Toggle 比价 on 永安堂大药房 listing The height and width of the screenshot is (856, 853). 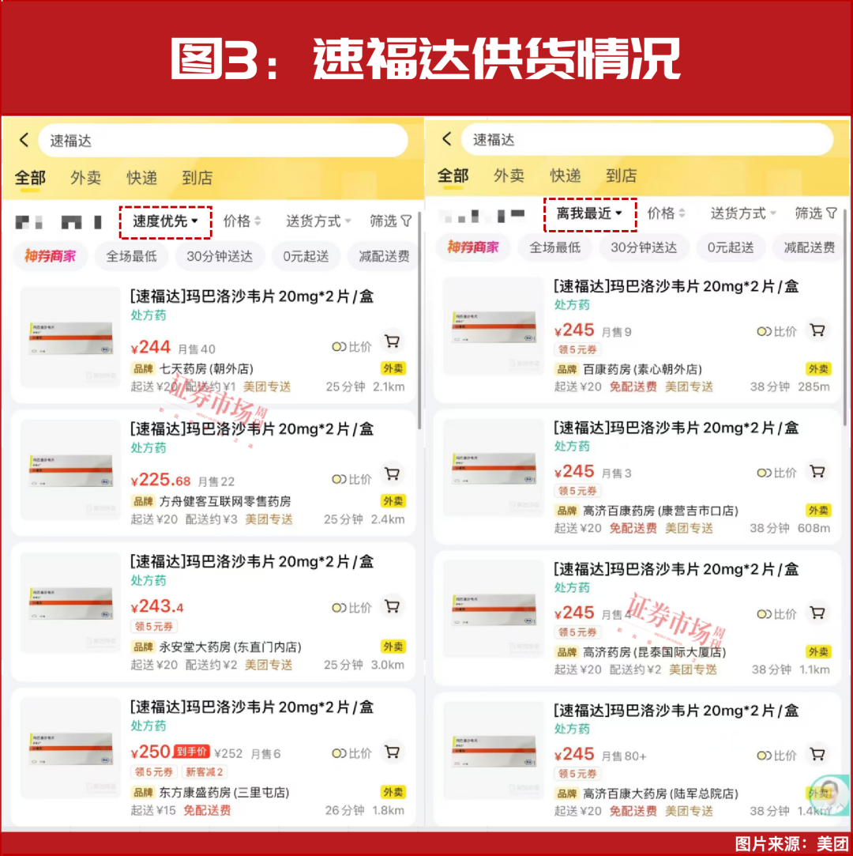coord(351,608)
